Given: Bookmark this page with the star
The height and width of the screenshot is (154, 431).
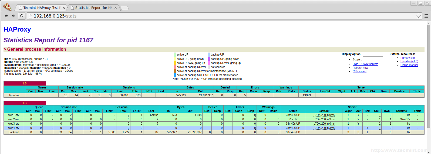Looking at the screenshot, I should (418, 16).
